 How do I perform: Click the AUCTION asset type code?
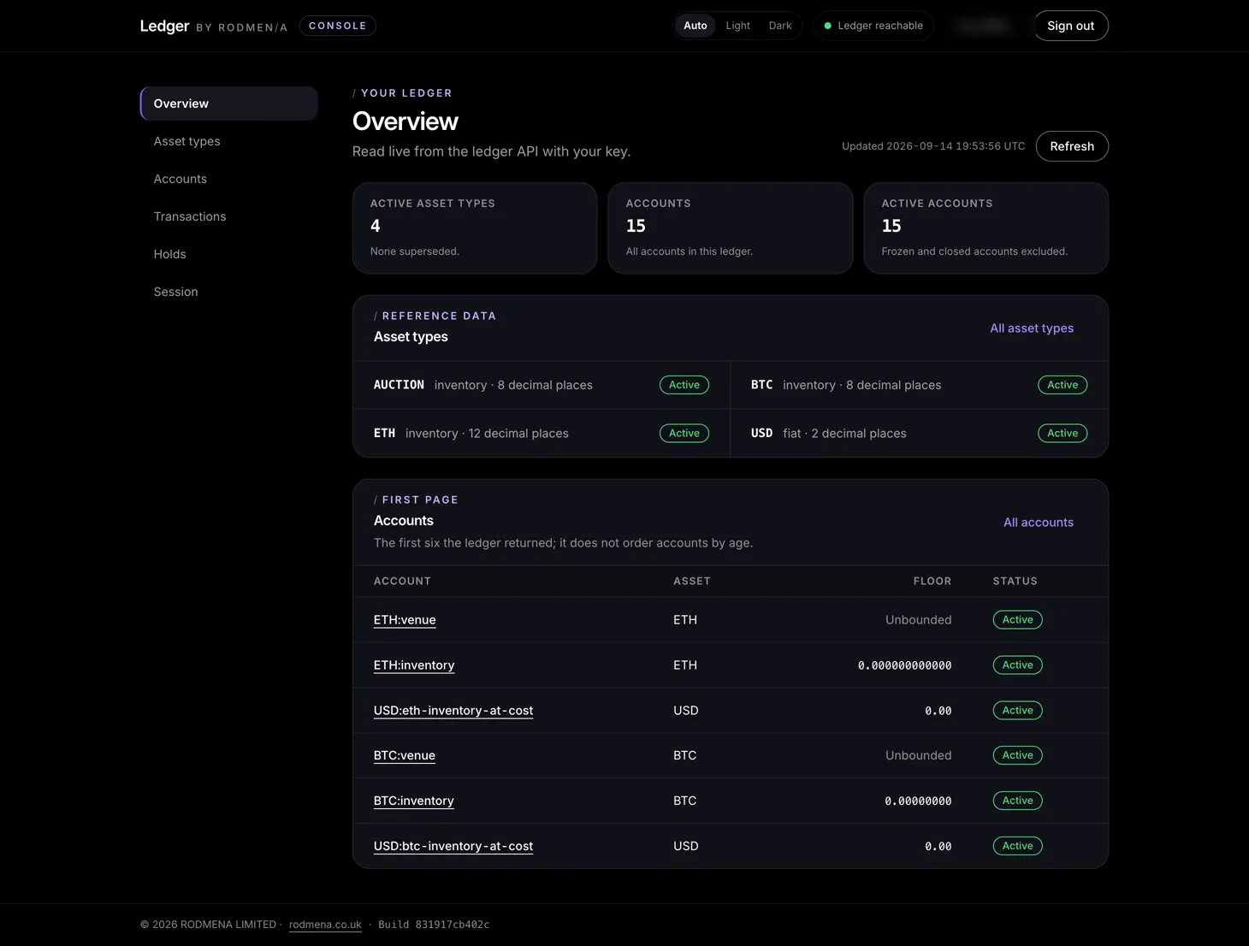(399, 385)
